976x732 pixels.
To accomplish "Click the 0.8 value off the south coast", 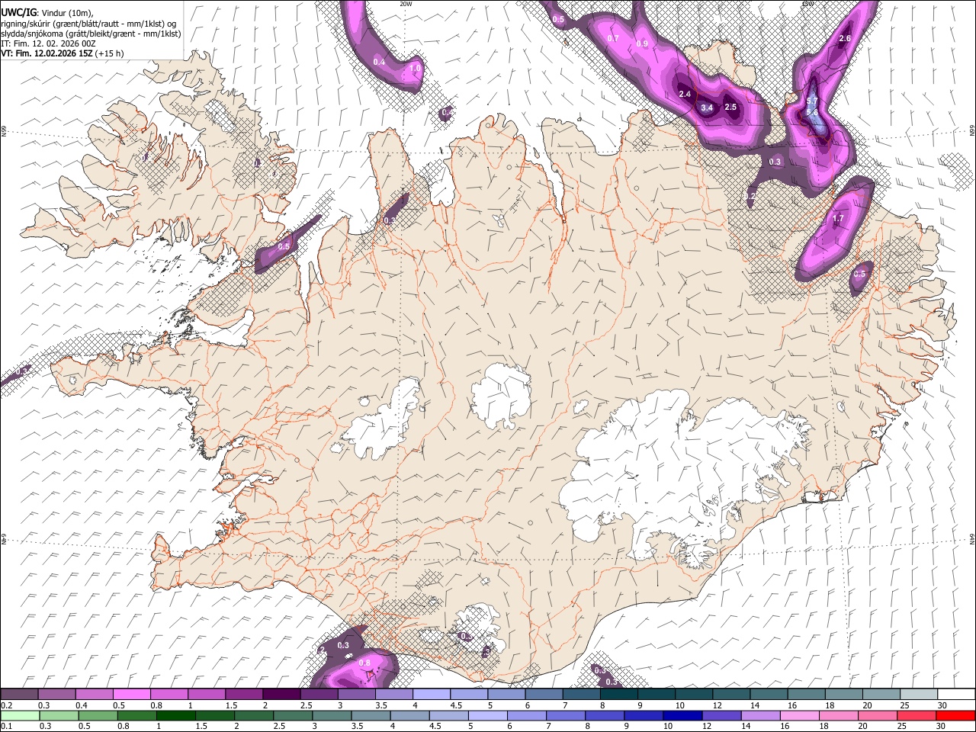I will coord(364,663).
